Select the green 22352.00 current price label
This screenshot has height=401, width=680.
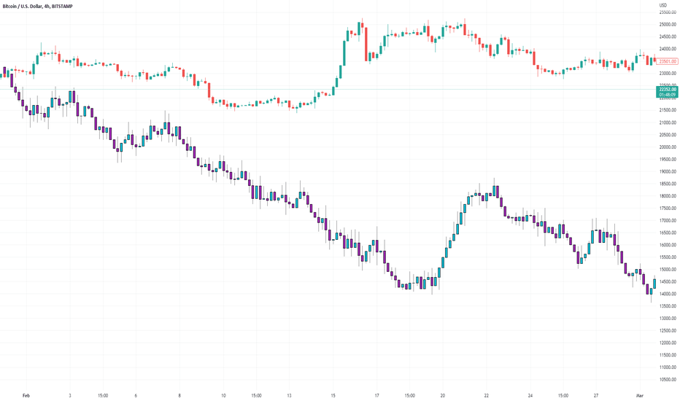pyautogui.click(x=667, y=89)
